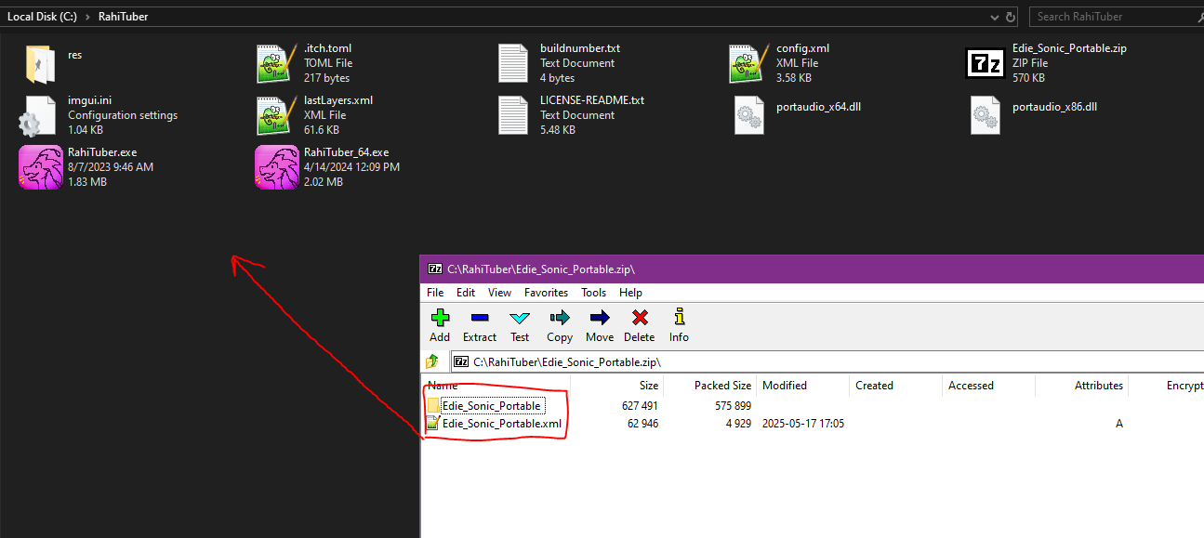Go up one folder level in 7-Zip
The image size is (1204, 538).
(432, 361)
